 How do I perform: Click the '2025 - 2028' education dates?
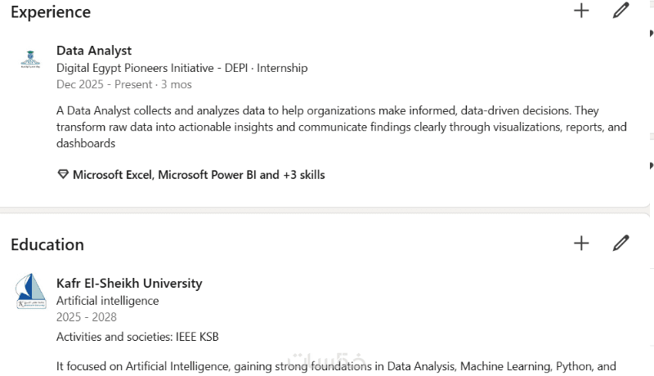tap(86, 317)
